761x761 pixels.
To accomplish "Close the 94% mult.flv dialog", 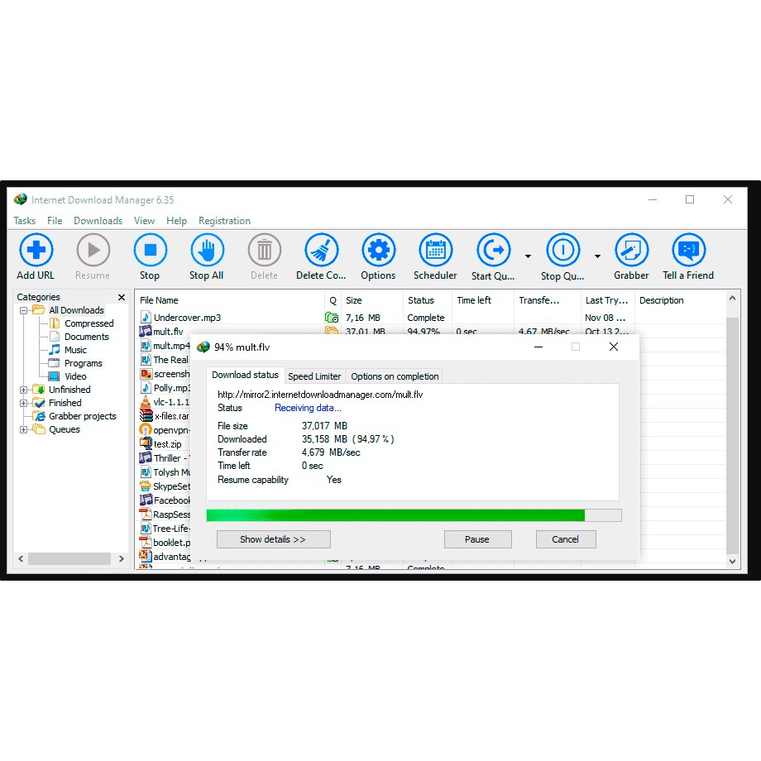I will coord(614,347).
